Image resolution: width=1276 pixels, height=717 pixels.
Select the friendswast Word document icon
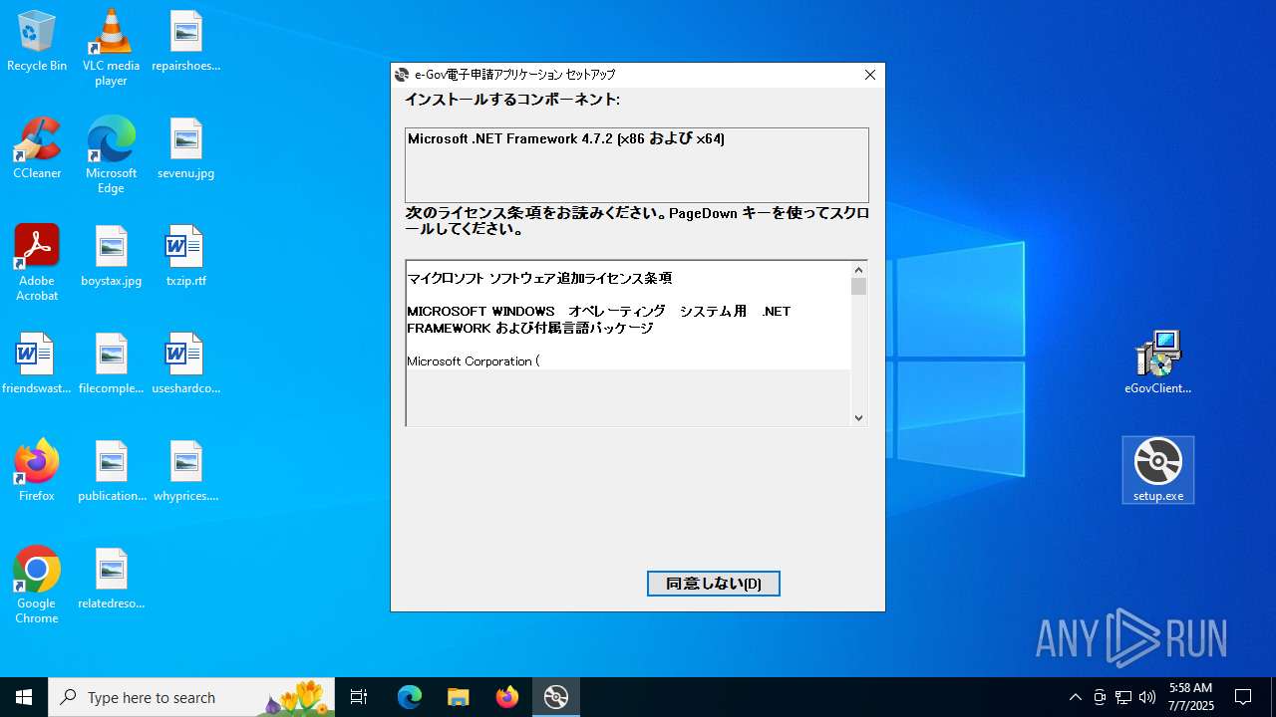tap(37, 364)
